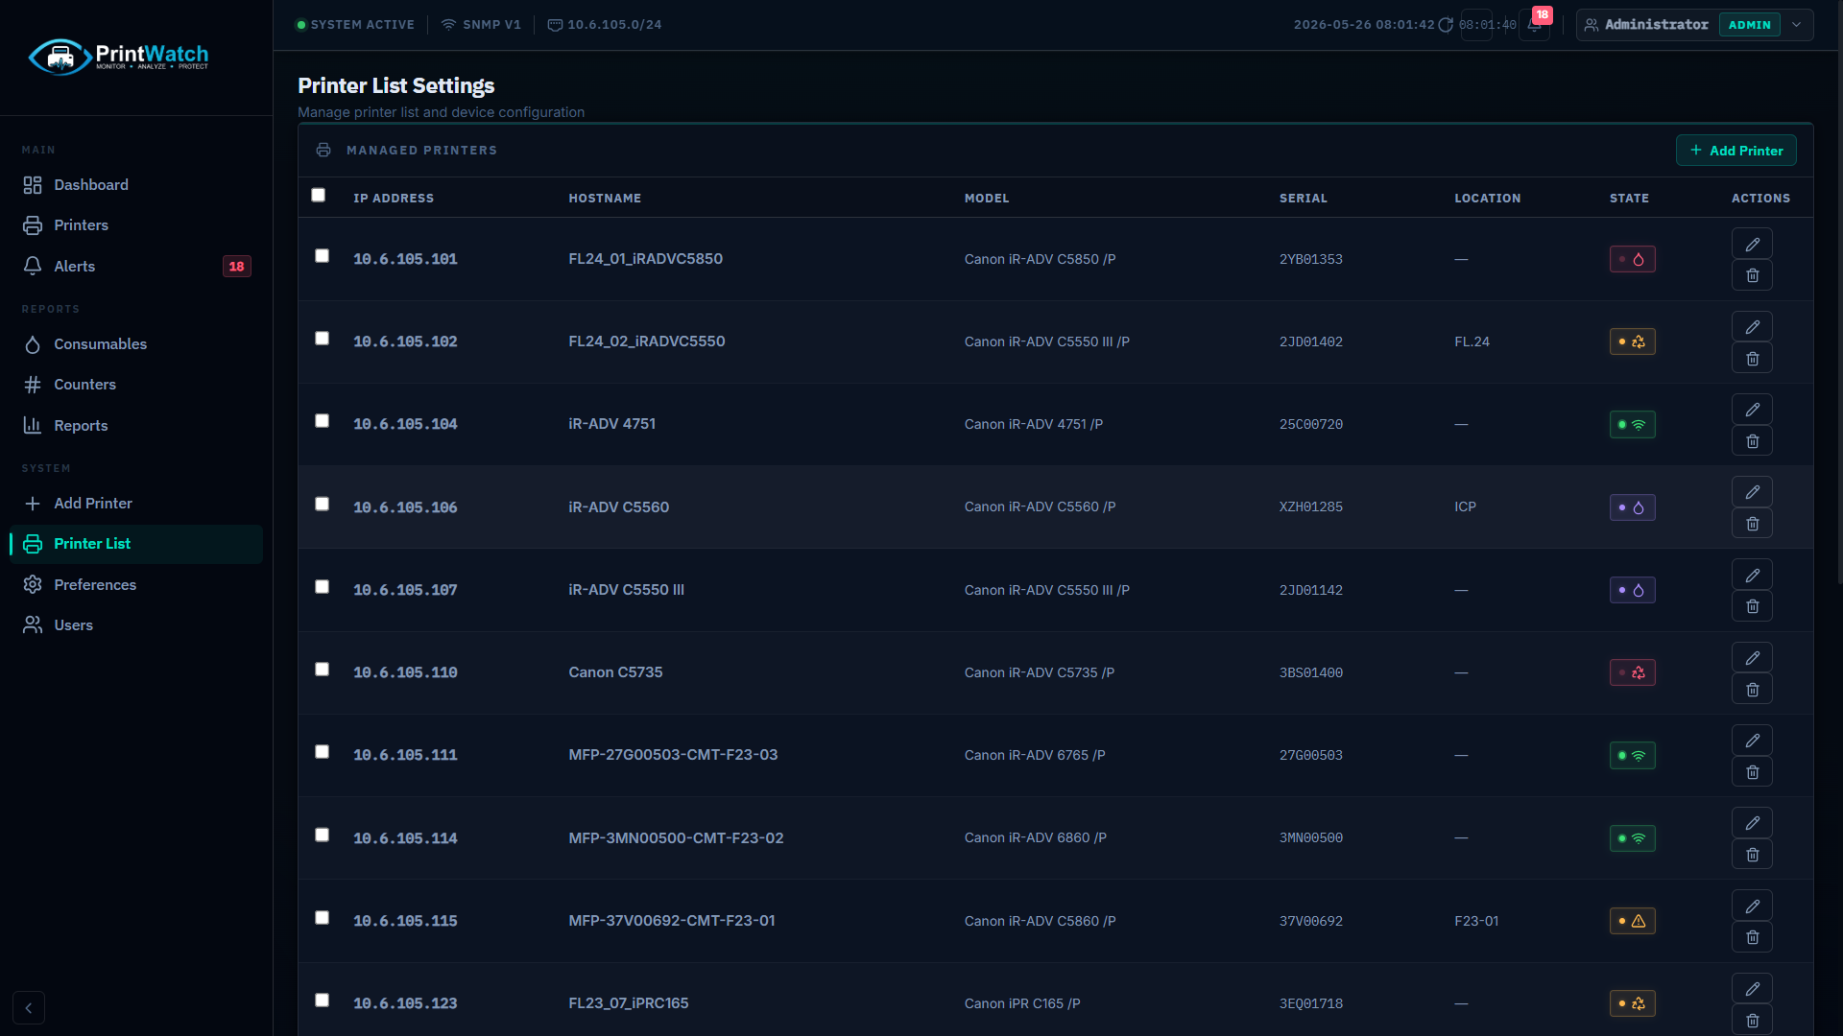Go to Printers in sidebar

pos(136,225)
